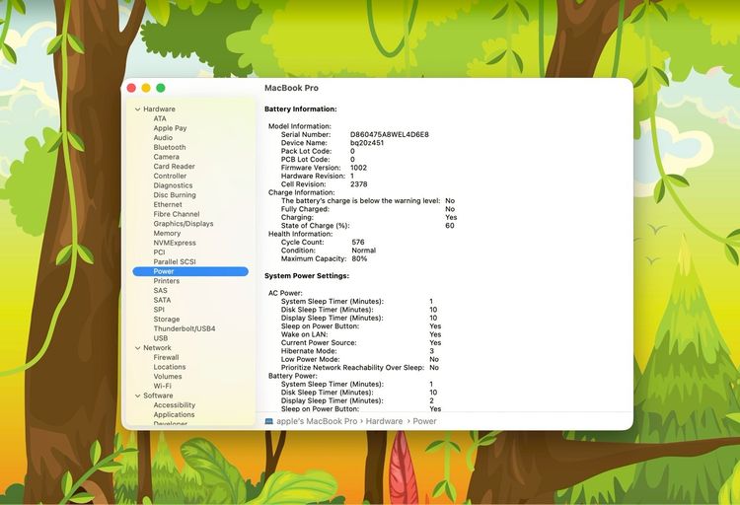
Task: Open the Graphics/Displays hardware entry
Action: pyautogui.click(x=183, y=224)
